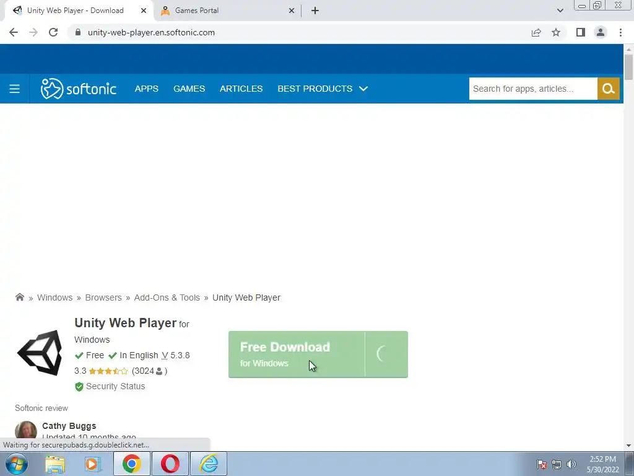634x476 pixels.
Task: Open the Softonic hamburger menu
Action: pyautogui.click(x=15, y=89)
